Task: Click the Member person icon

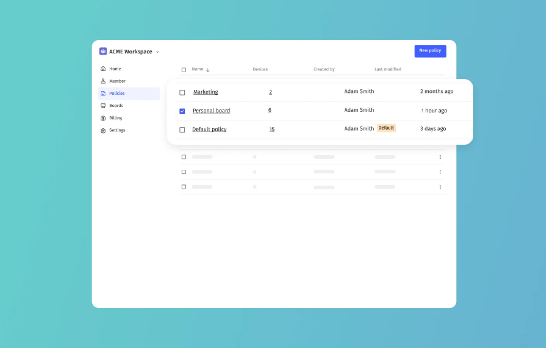Action: point(103,81)
